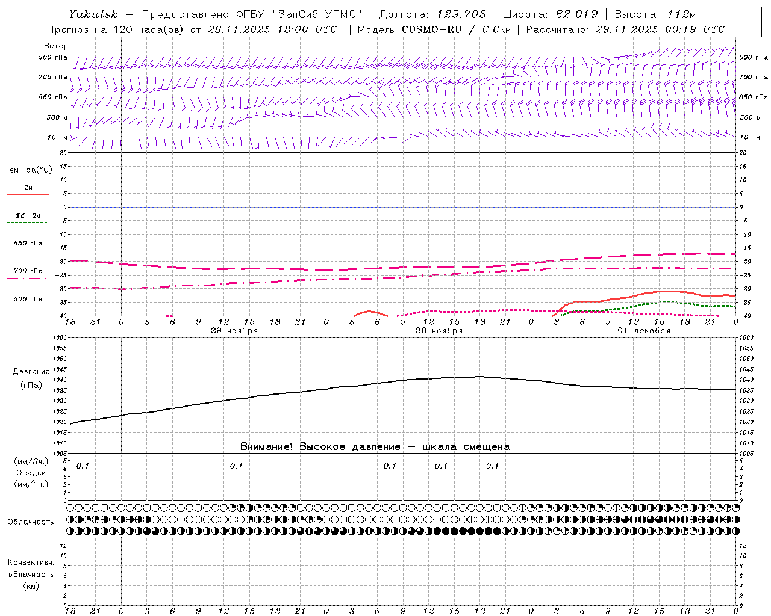Screen dimensions: 771x616
Task: Click the '01 декабря' date label
Action: point(644,331)
